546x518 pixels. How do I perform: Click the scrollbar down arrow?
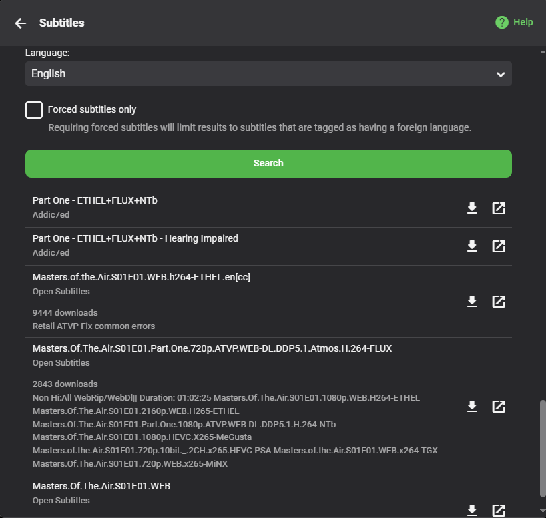click(x=542, y=512)
